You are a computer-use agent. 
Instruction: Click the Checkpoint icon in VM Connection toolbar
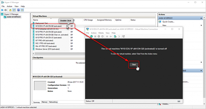(115, 37)
